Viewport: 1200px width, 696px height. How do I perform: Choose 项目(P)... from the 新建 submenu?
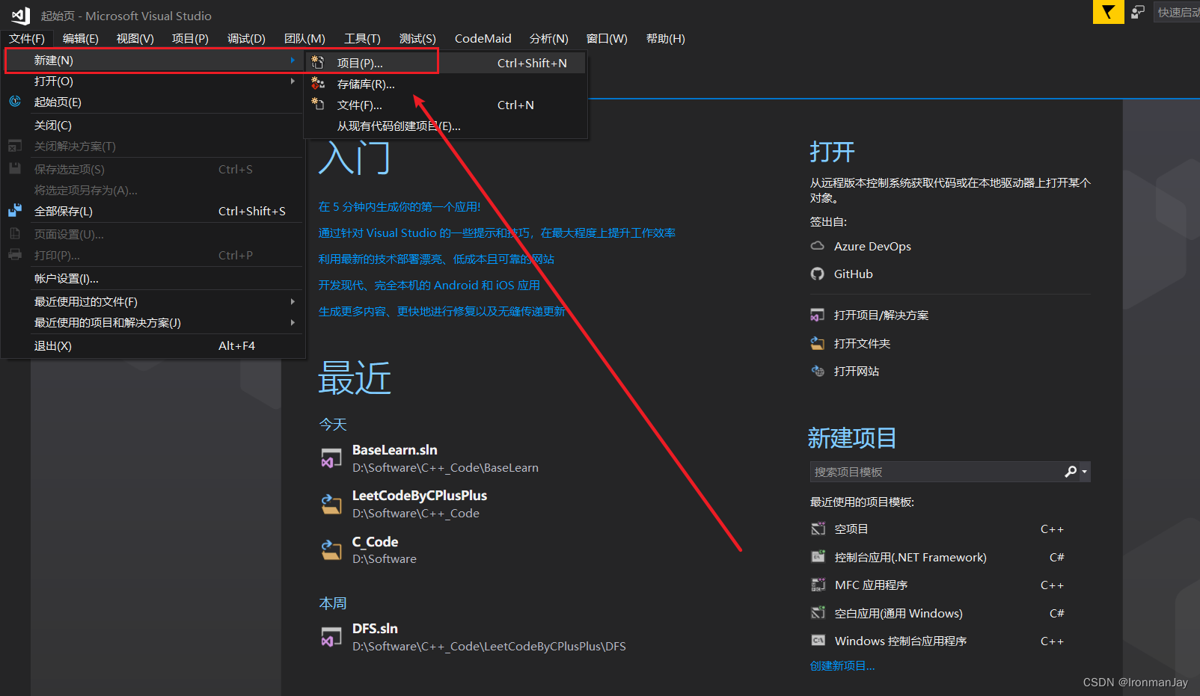tap(445, 63)
